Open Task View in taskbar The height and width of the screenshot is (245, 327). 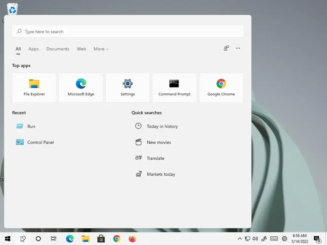point(54,239)
